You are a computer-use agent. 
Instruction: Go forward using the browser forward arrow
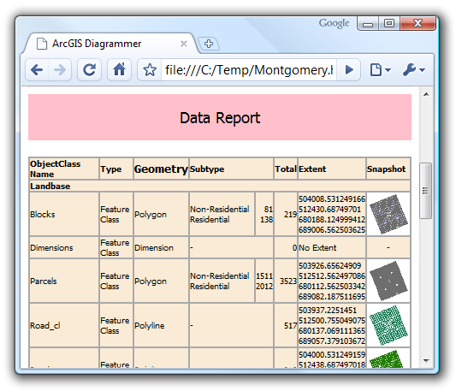coord(60,70)
